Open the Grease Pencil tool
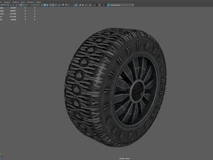Image resolution: width=213 pixels, height=160 pixels. [x=16, y=5]
